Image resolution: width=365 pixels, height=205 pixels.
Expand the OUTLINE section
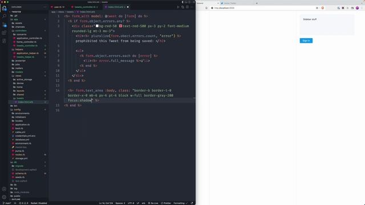[x=16, y=199]
